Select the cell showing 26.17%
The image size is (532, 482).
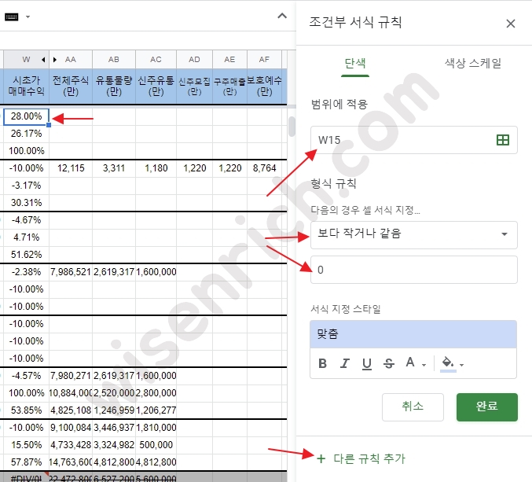[26, 134]
